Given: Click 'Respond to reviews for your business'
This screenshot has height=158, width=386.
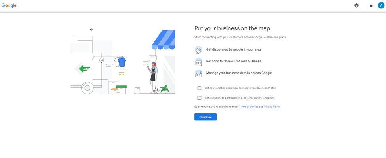Looking at the screenshot, I should tap(233, 61).
